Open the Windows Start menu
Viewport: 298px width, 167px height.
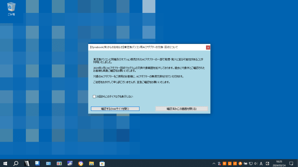pos(5,164)
